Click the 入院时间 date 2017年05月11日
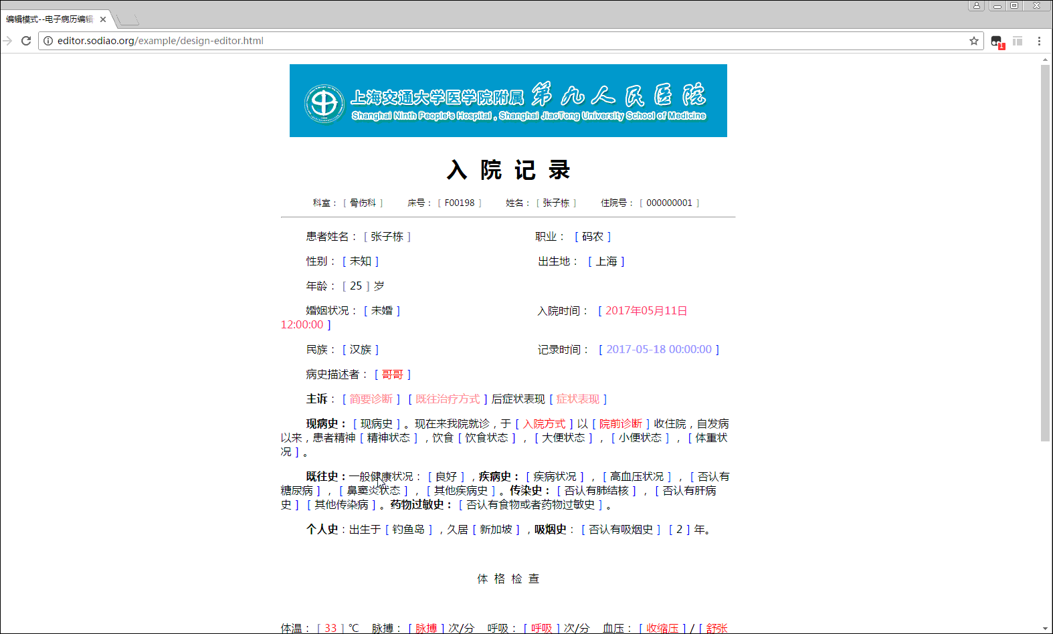 646,311
